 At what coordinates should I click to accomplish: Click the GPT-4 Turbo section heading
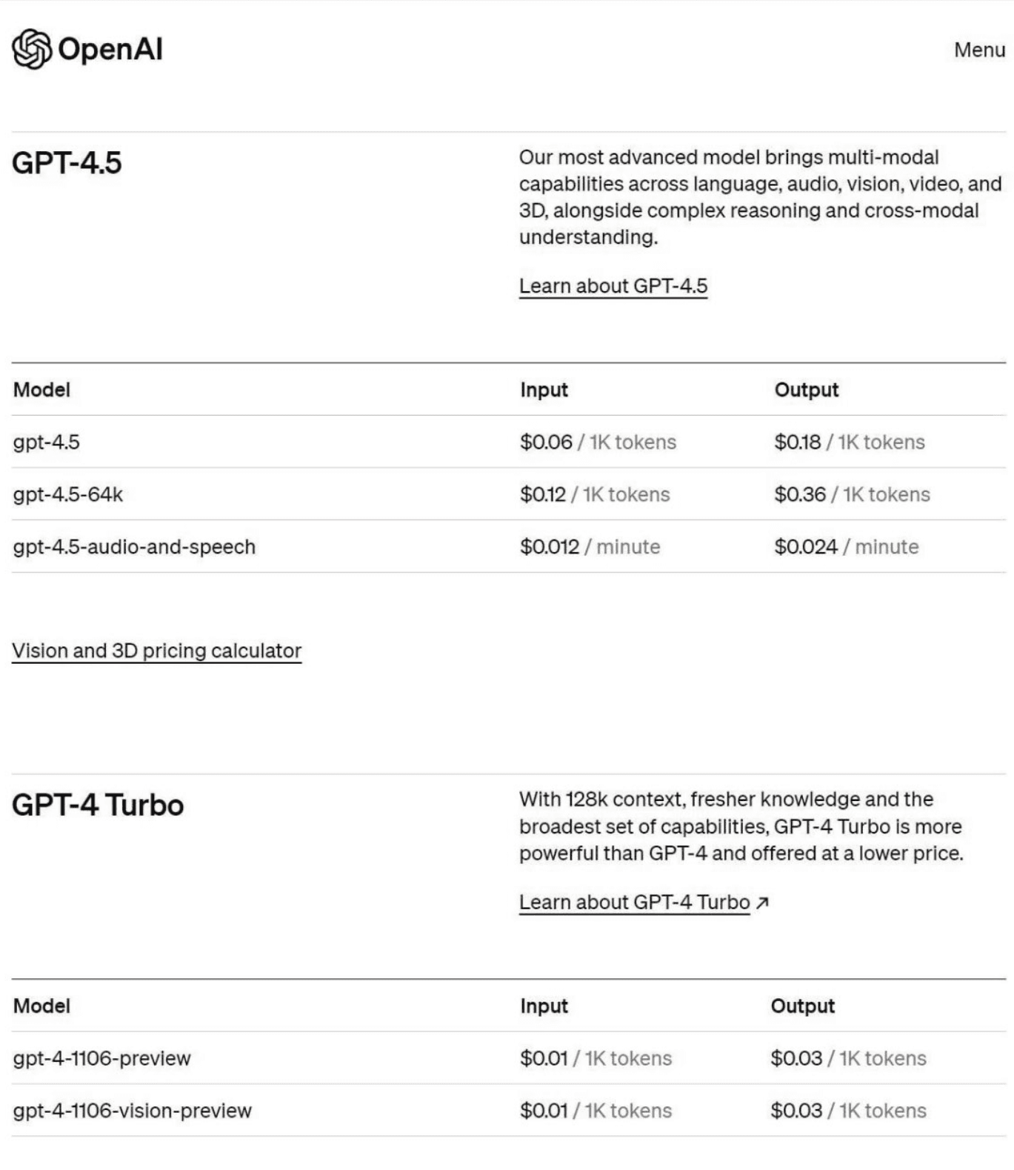[98, 805]
